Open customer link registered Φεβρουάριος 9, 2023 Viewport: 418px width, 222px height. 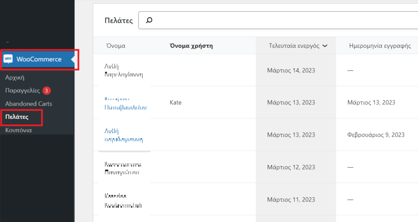click(123, 135)
